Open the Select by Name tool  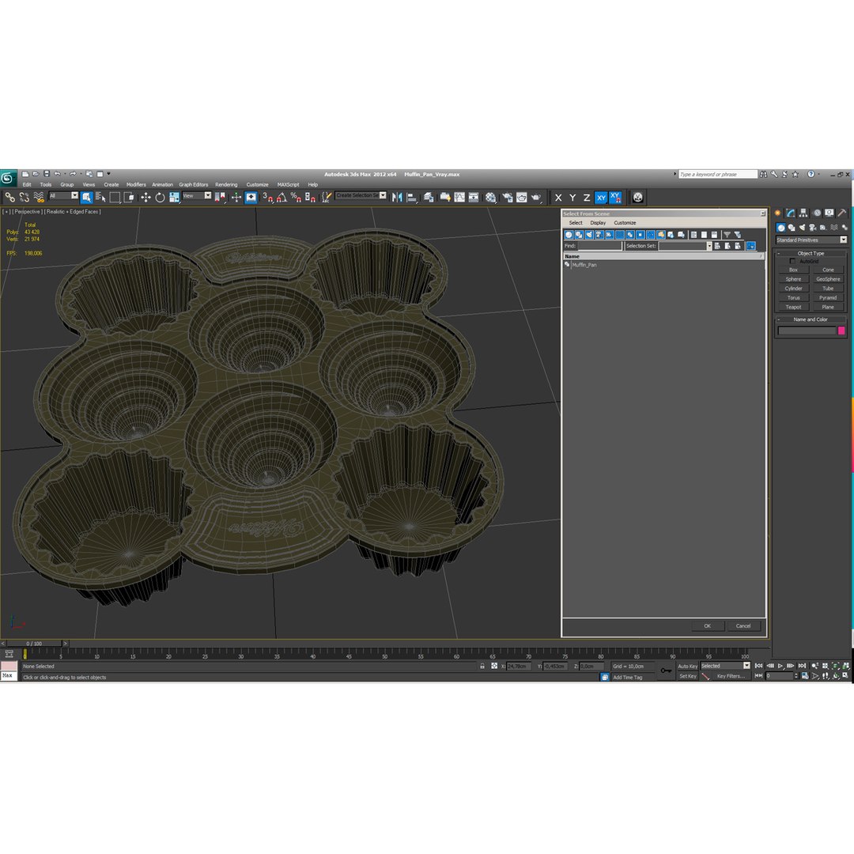tap(100, 197)
